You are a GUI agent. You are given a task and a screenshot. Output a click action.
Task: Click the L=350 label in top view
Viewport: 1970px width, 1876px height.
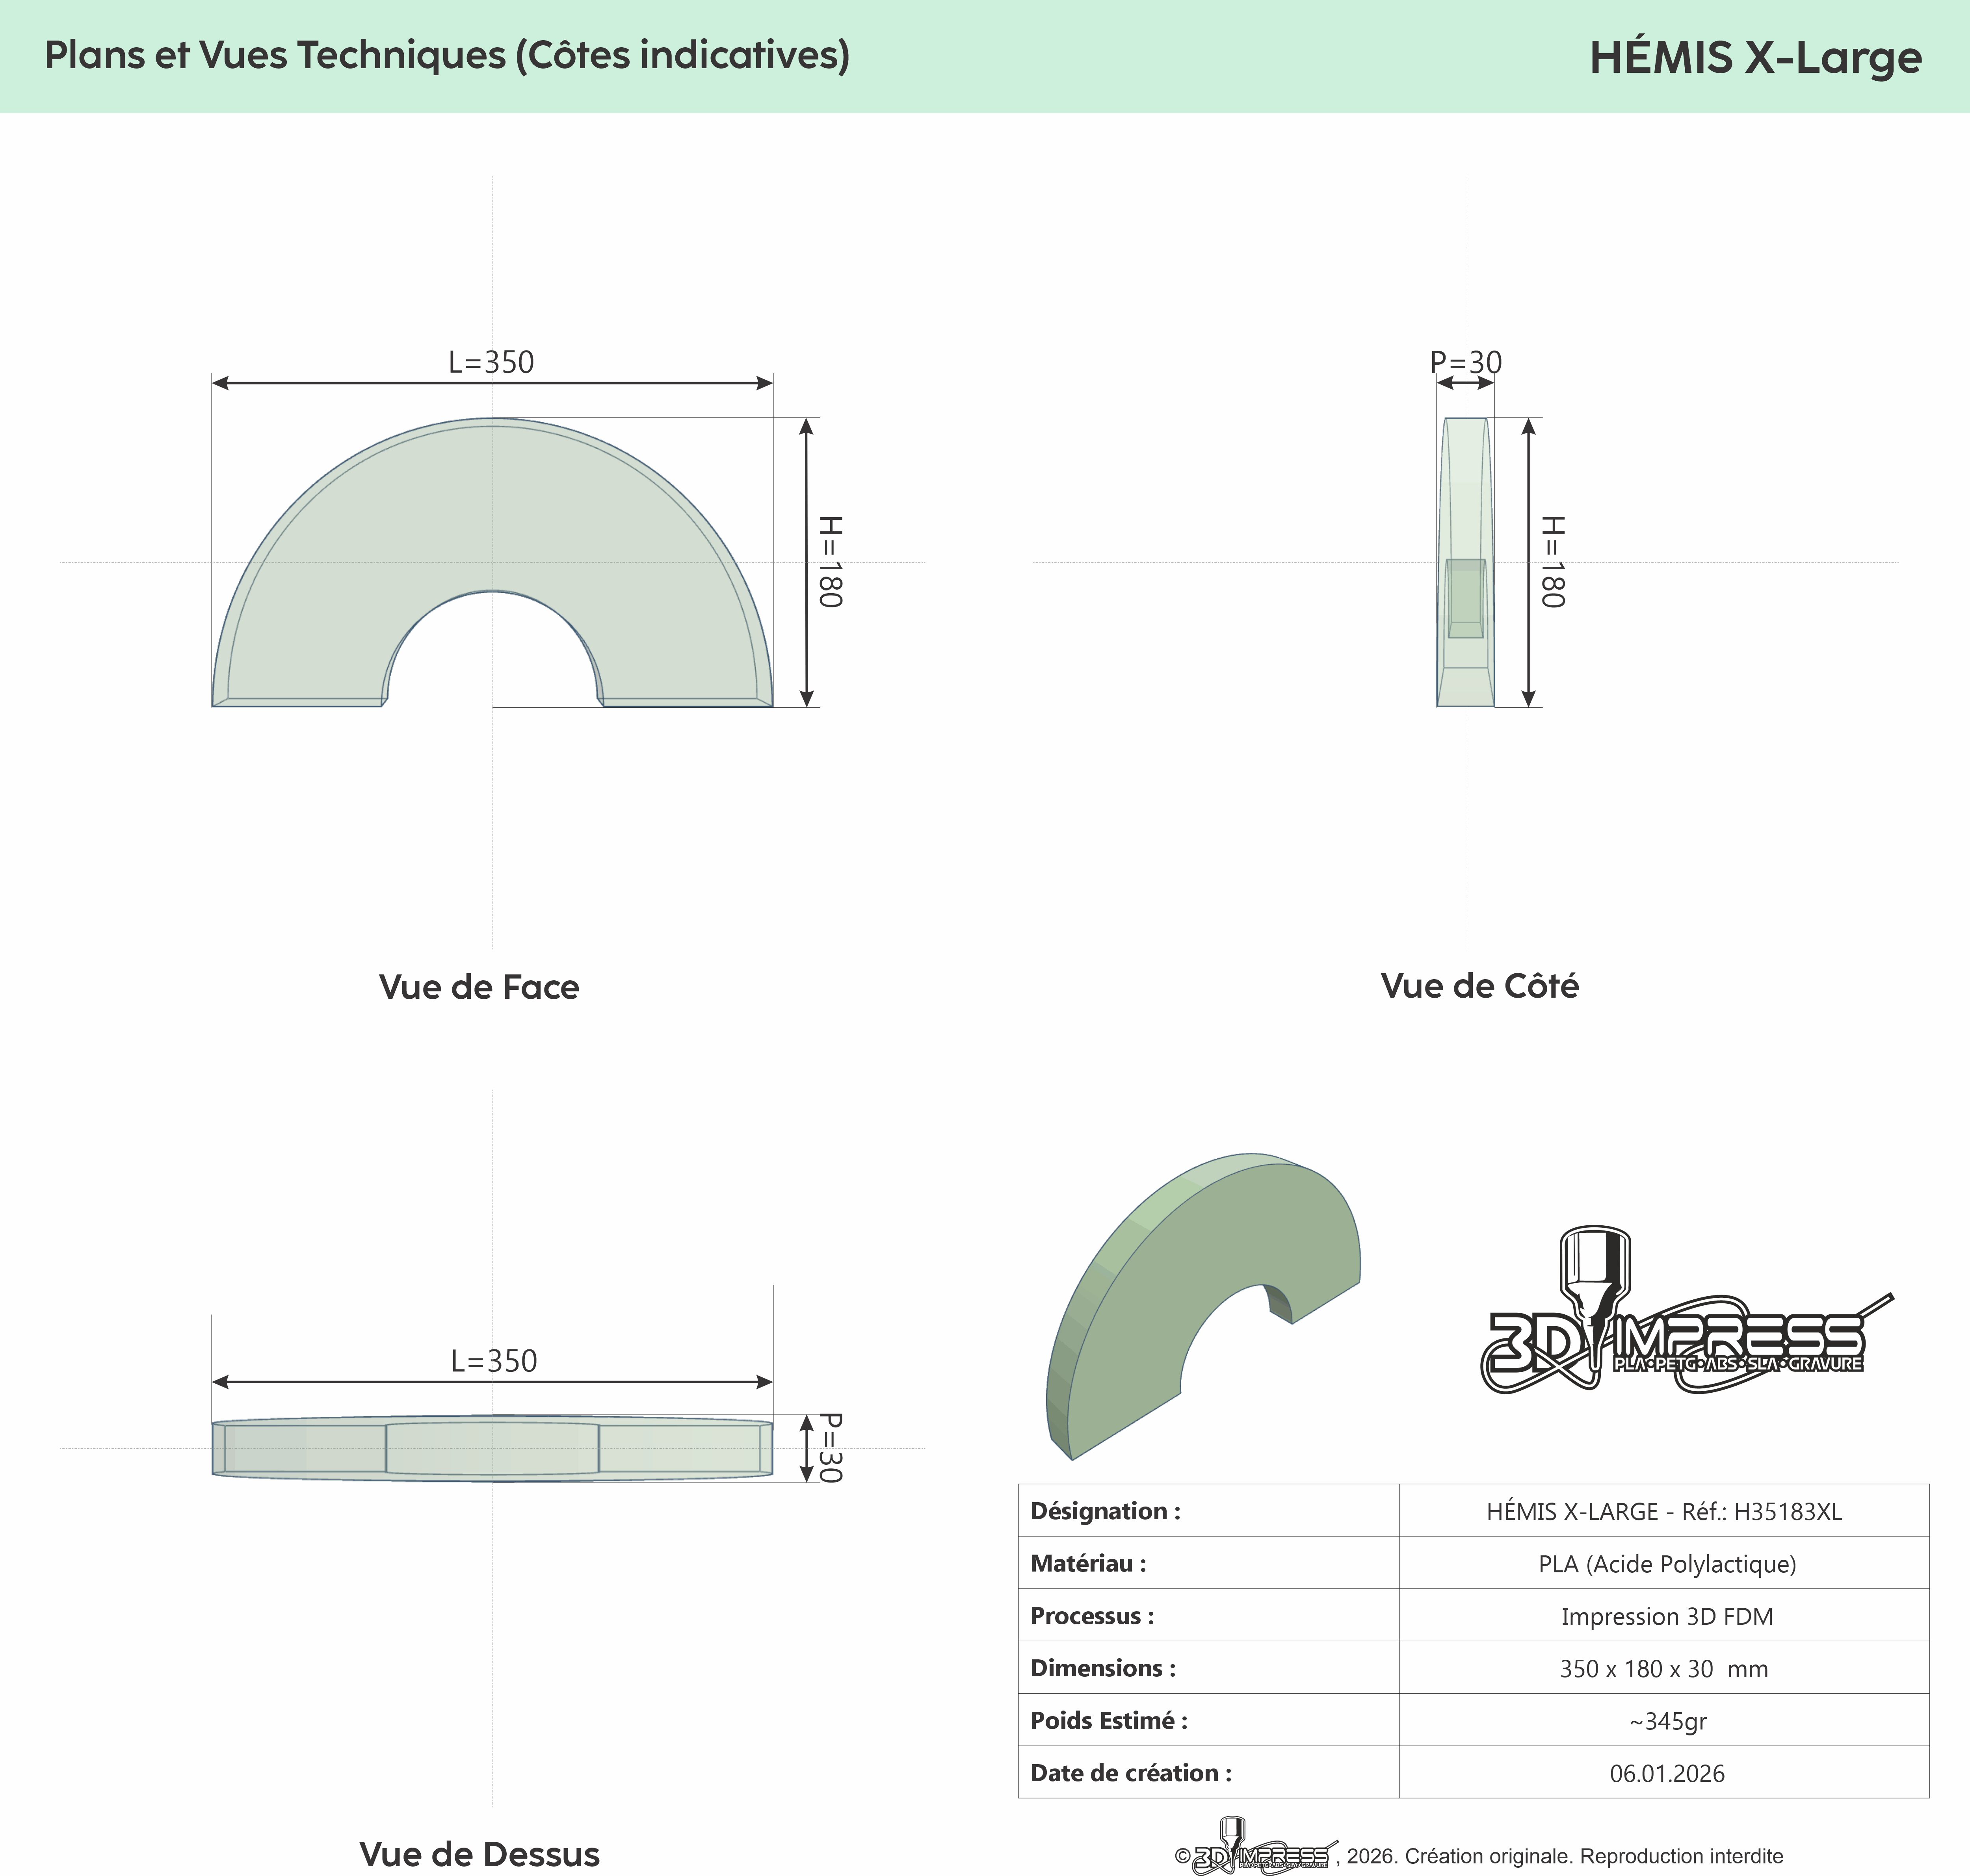[494, 1361]
